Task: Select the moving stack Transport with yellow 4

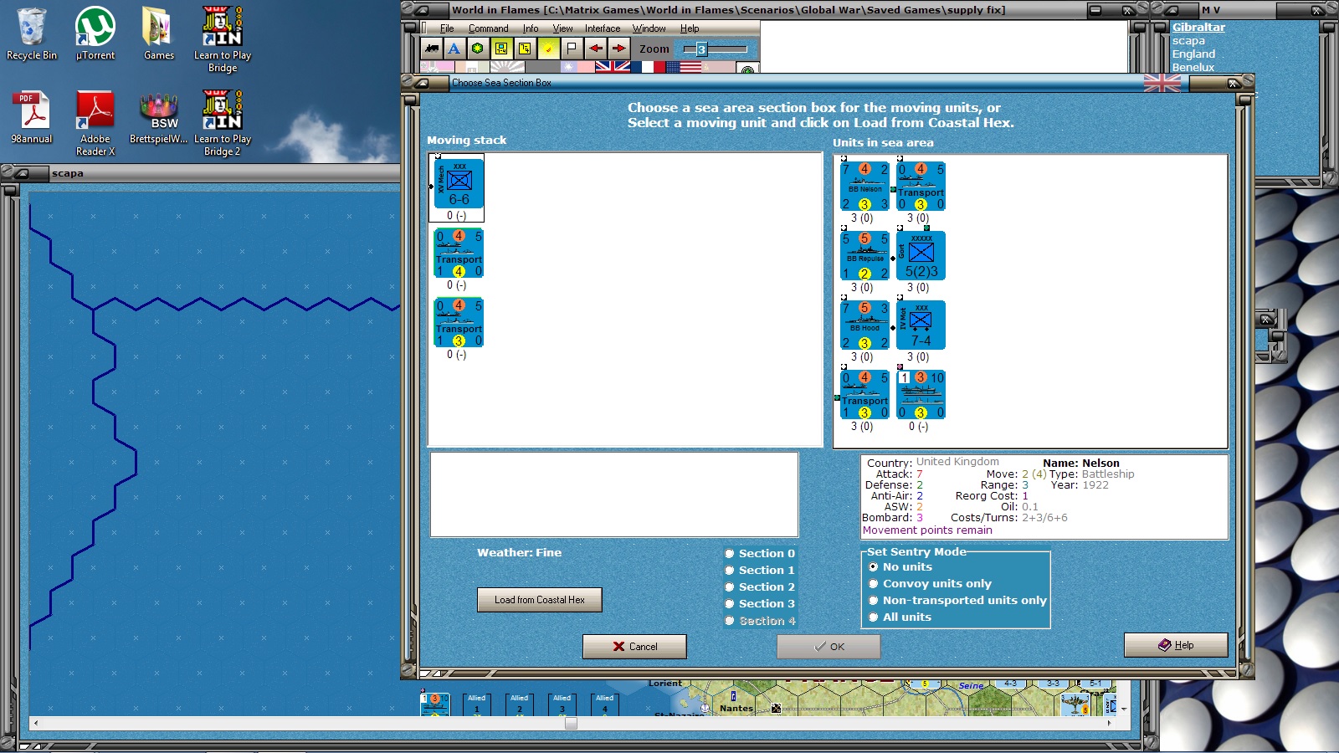Action: click(459, 254)
